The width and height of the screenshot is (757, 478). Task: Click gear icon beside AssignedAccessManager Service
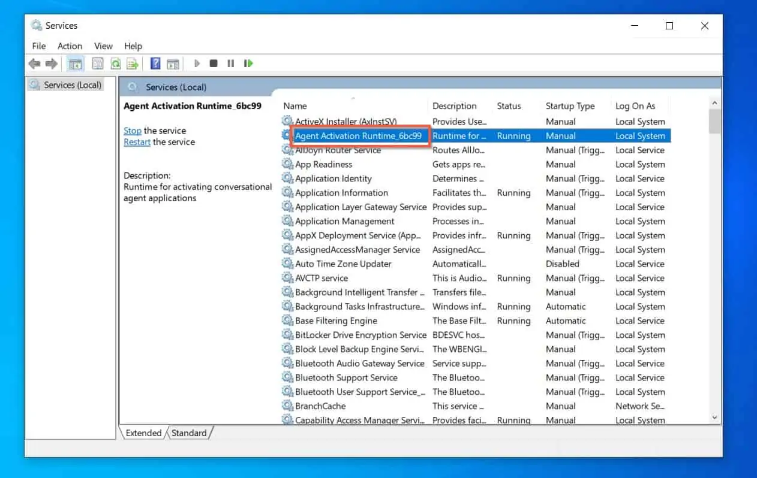[x=287, y=250]
